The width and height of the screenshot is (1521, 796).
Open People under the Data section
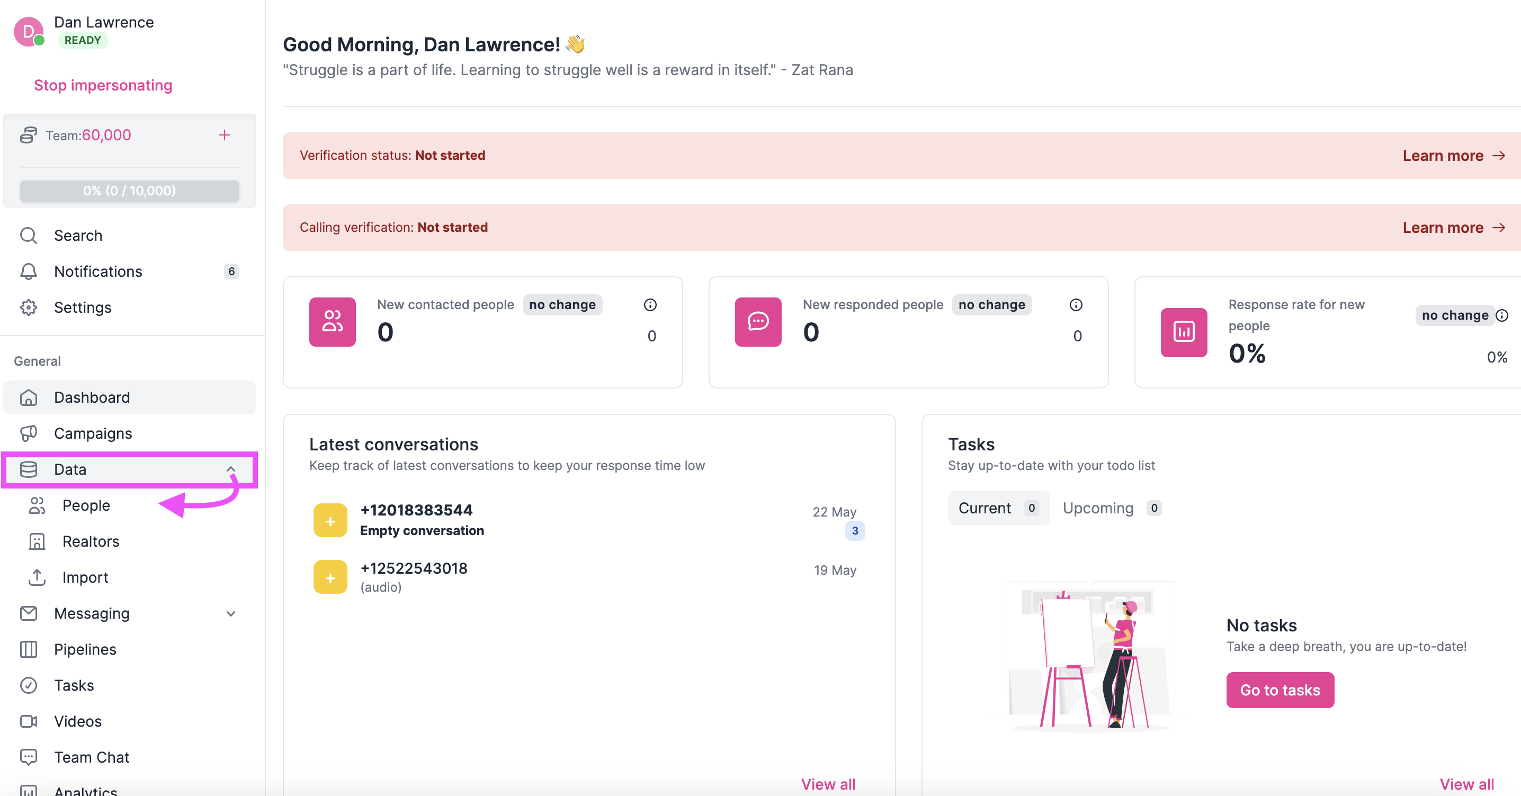86,505
